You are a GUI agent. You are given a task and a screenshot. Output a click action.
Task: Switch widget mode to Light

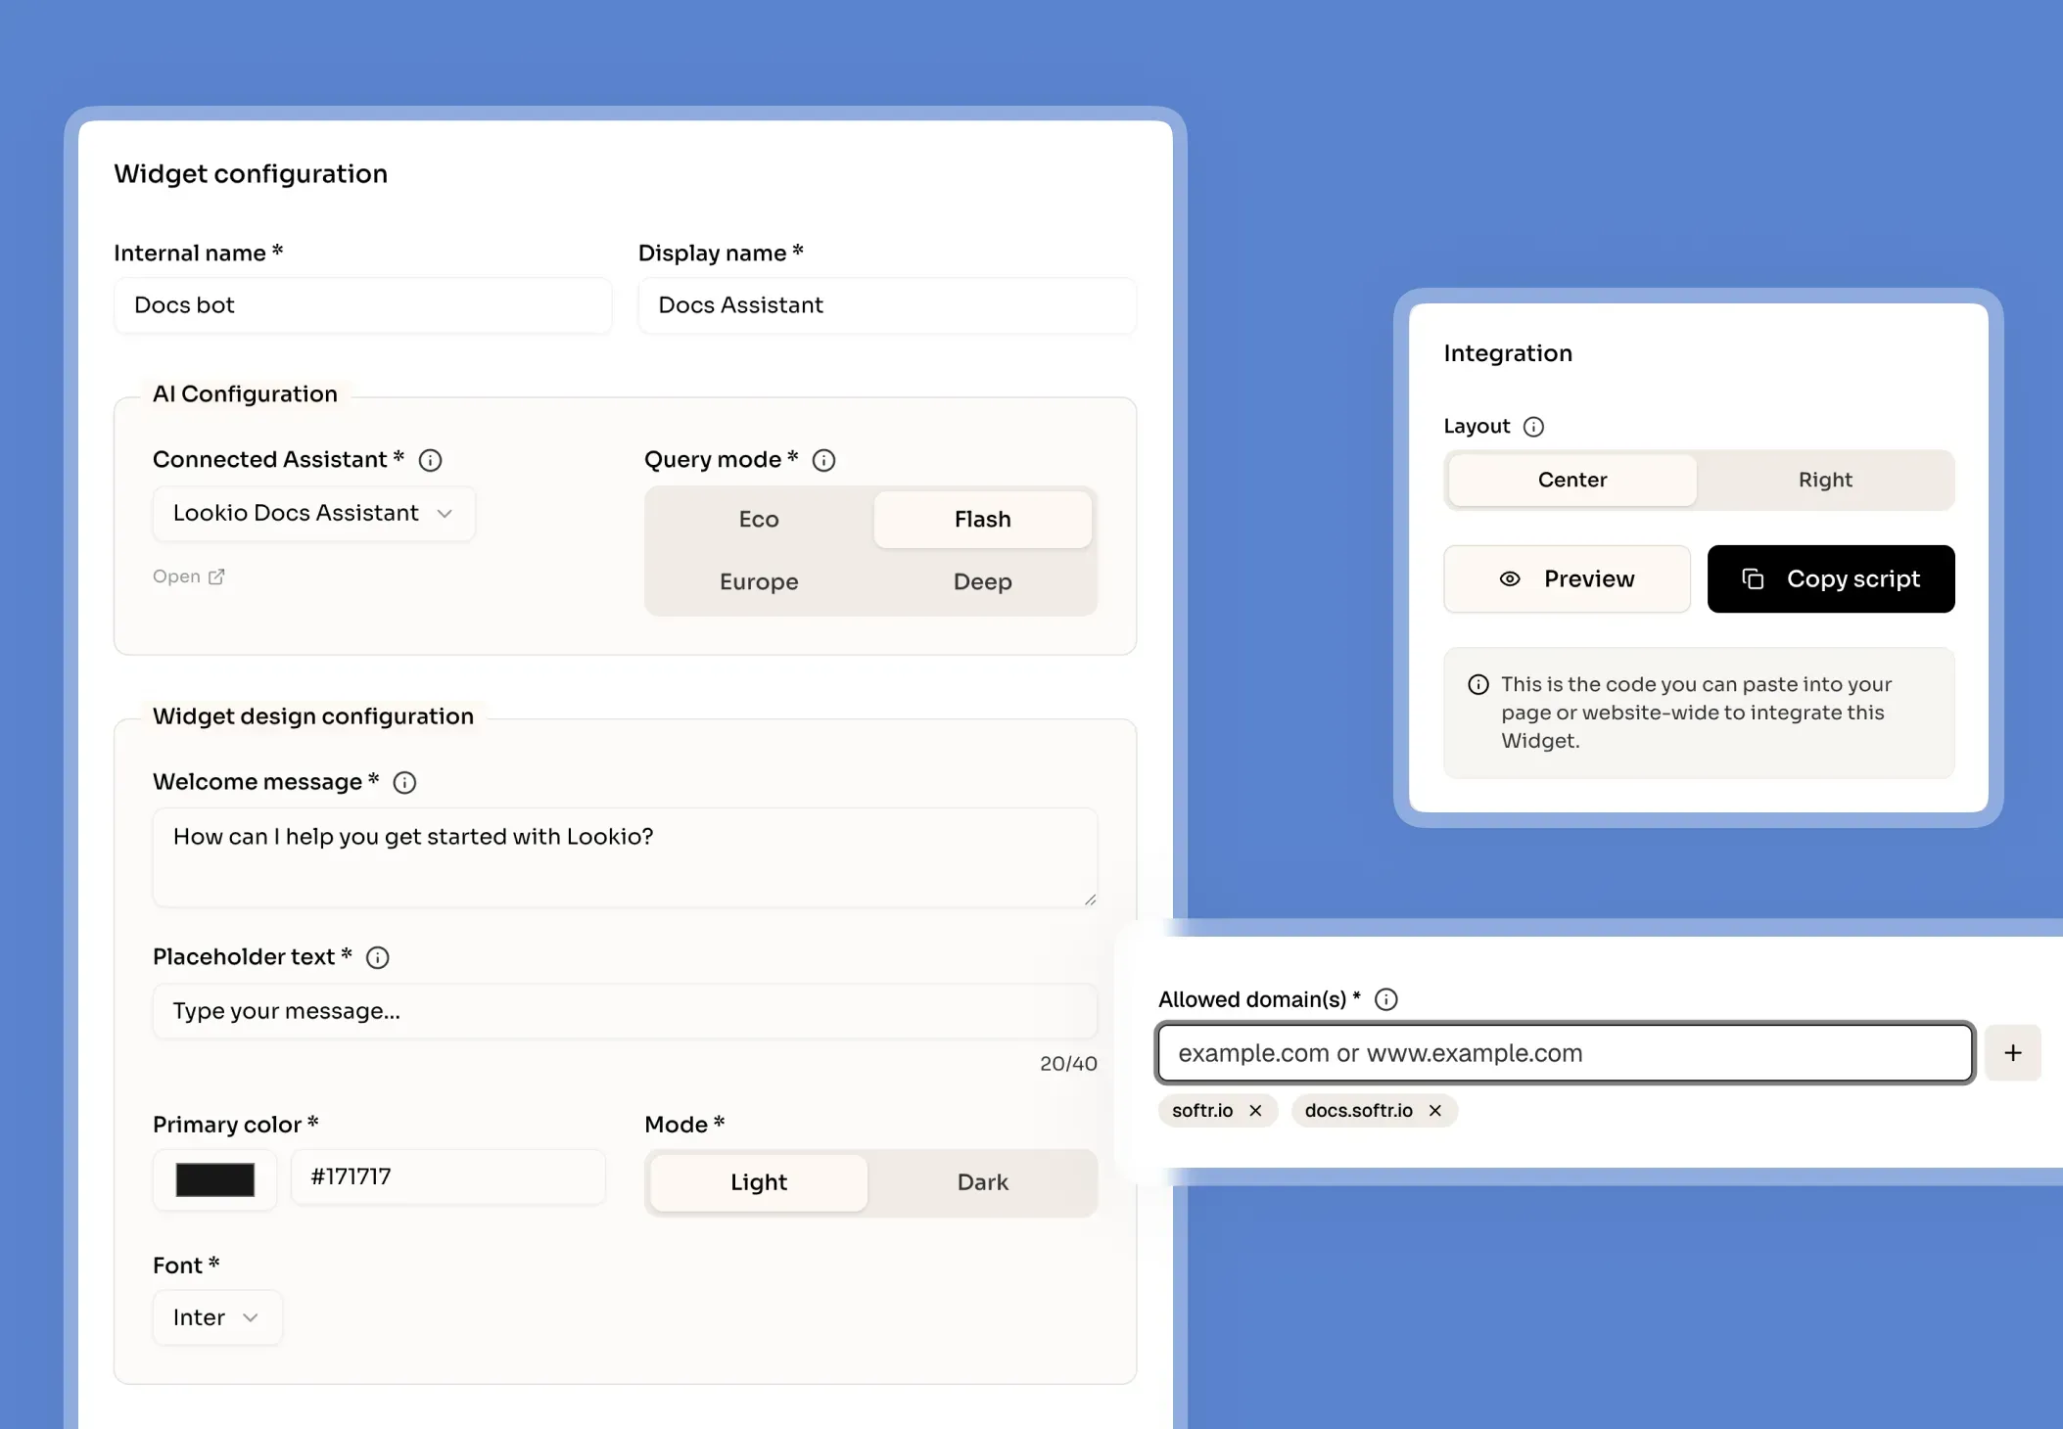pos(759,1182)
